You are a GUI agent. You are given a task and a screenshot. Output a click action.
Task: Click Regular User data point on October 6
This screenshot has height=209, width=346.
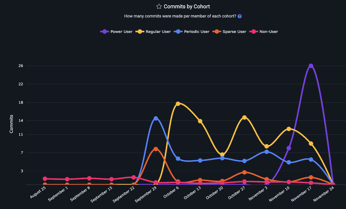point(178,104)
